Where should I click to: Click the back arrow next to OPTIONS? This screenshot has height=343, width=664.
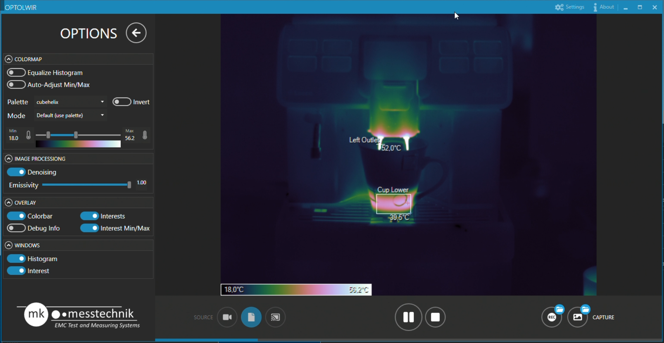click(136, 33)
